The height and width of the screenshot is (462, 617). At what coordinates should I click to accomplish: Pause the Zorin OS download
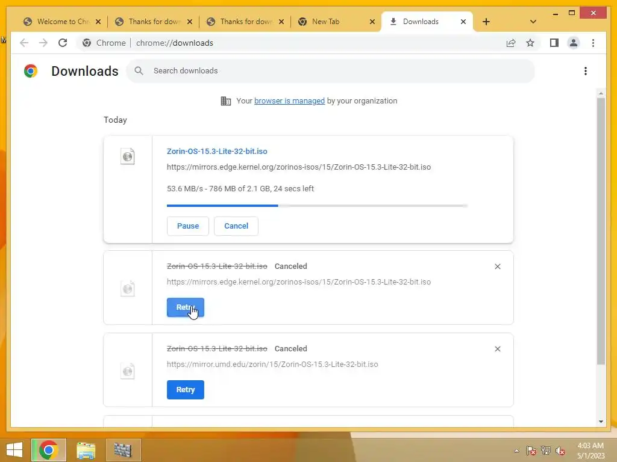(188, 226)
